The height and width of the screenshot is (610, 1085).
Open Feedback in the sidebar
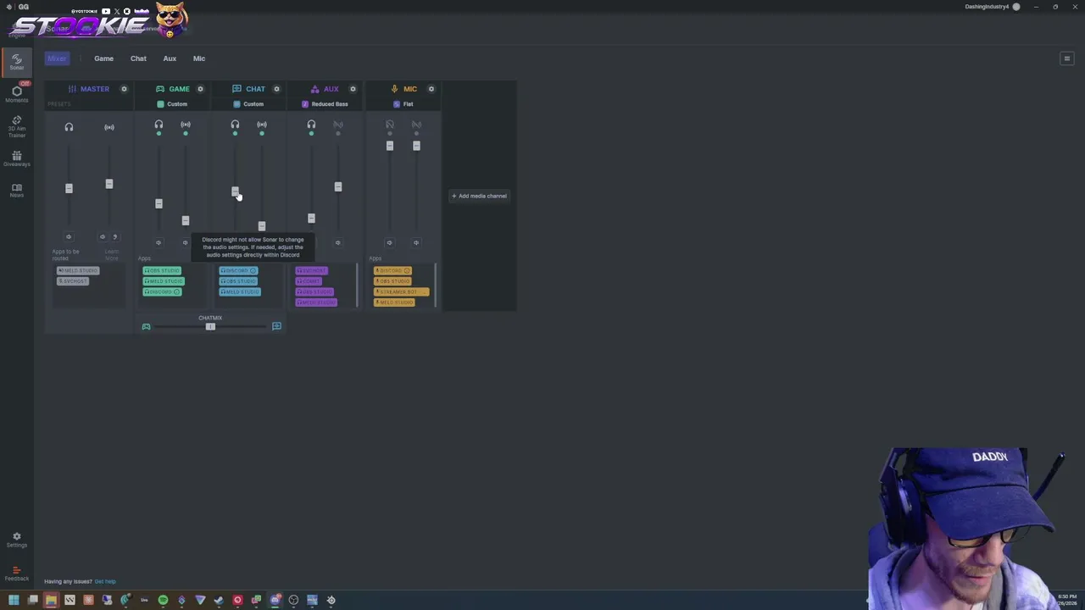point(16,574)
